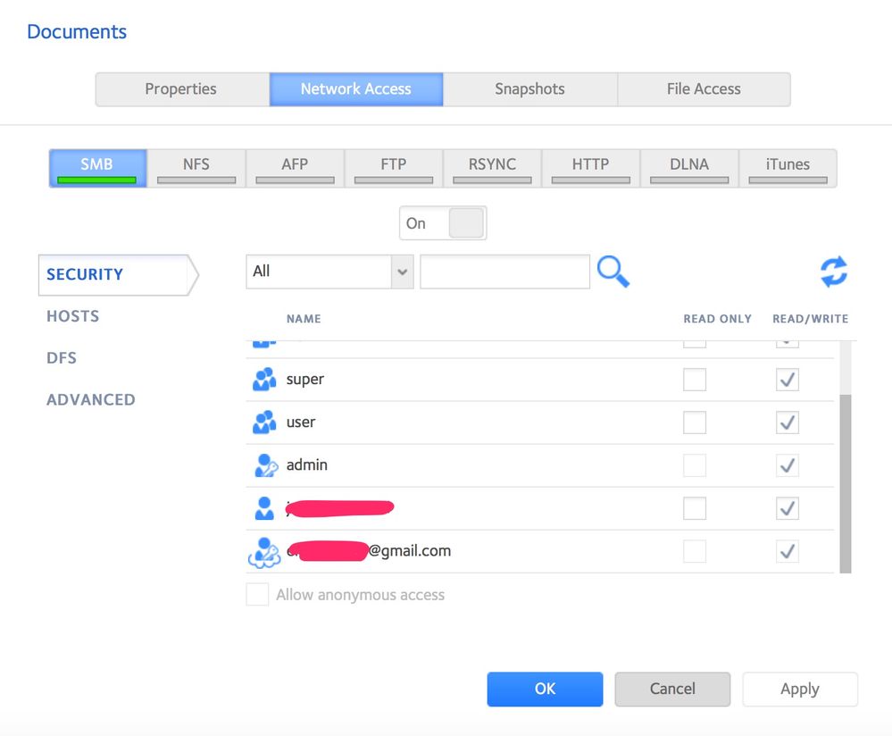Image resolution: width=892 pixels, height=736 pixels.
Task: Uncheck Read/Write for super
Action: tap(788, 380)
